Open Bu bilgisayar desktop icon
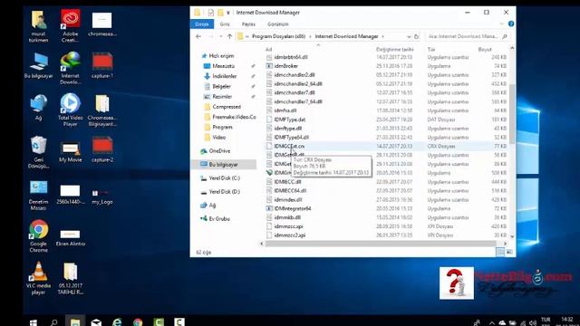 [38, 65]
